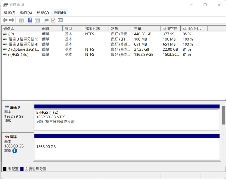Image resolution: width=226 pixels, height=179 pixels.
Task: Click the drive icon beside (C:) row
Action: tap(5, 34)
